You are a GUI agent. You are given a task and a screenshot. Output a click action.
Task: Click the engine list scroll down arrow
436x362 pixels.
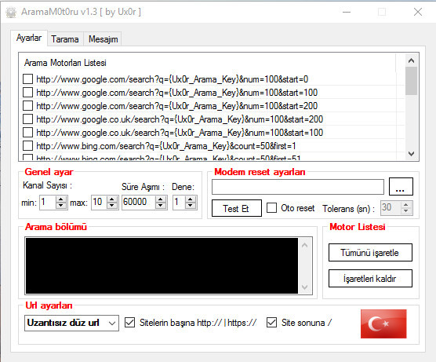tap(411, 154)
